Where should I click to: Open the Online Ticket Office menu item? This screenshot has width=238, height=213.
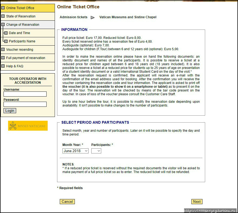point(28,8)
